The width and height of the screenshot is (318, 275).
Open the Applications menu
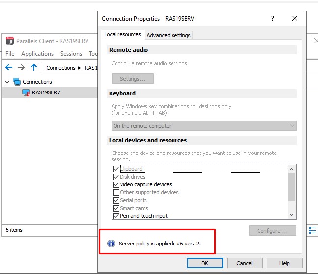37,54
